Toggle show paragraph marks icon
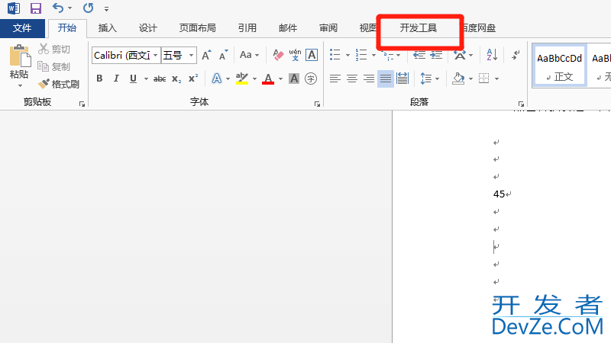Screen dimensions: 611x343 pyautogui.click(x=516, y=55)
